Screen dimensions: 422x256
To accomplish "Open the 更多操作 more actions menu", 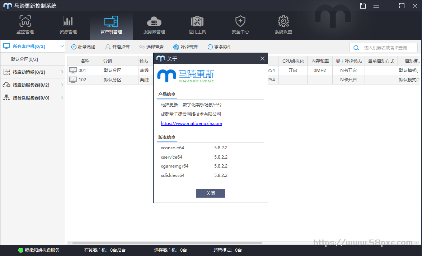I will 220,47.
